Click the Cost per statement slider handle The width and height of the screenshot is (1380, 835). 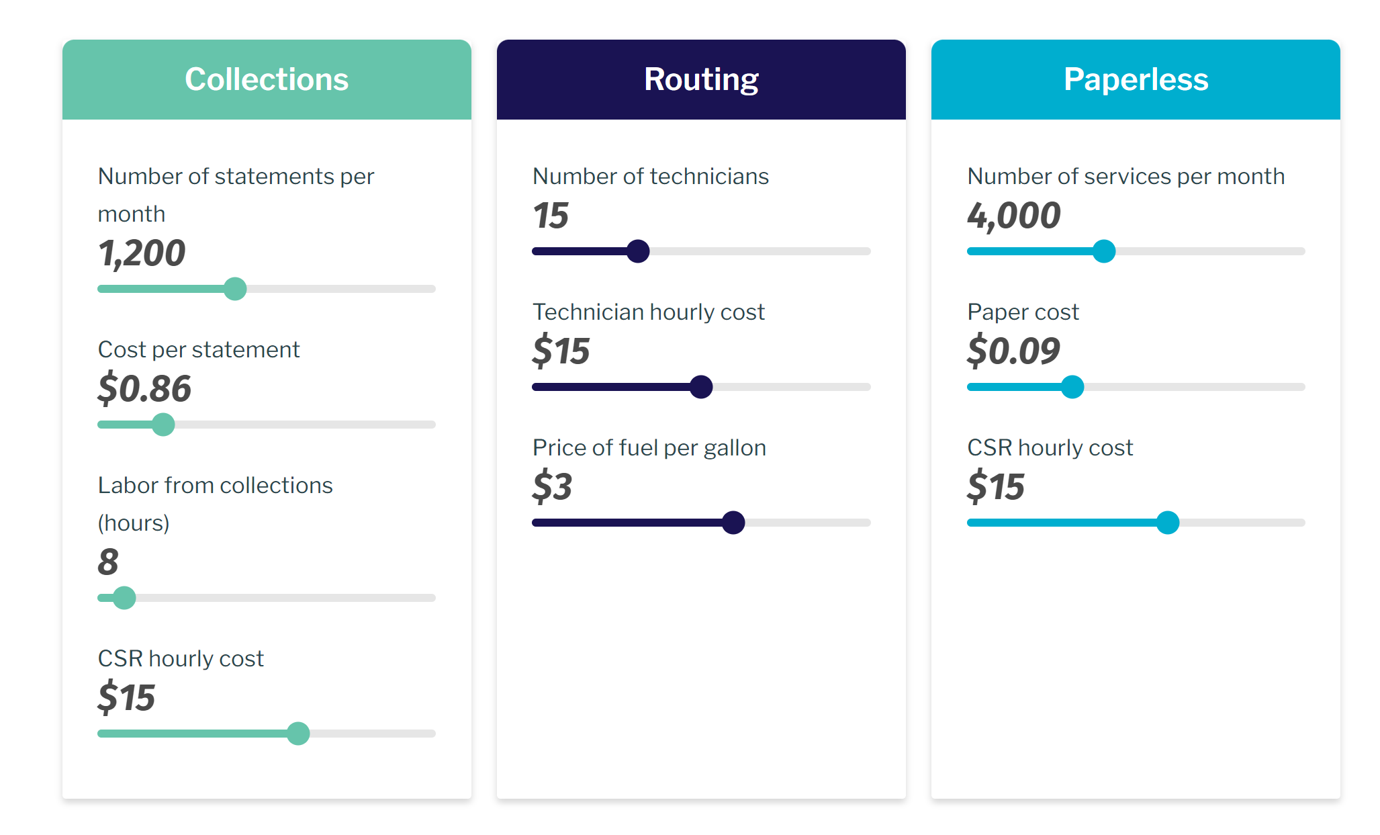coord(163,425)
